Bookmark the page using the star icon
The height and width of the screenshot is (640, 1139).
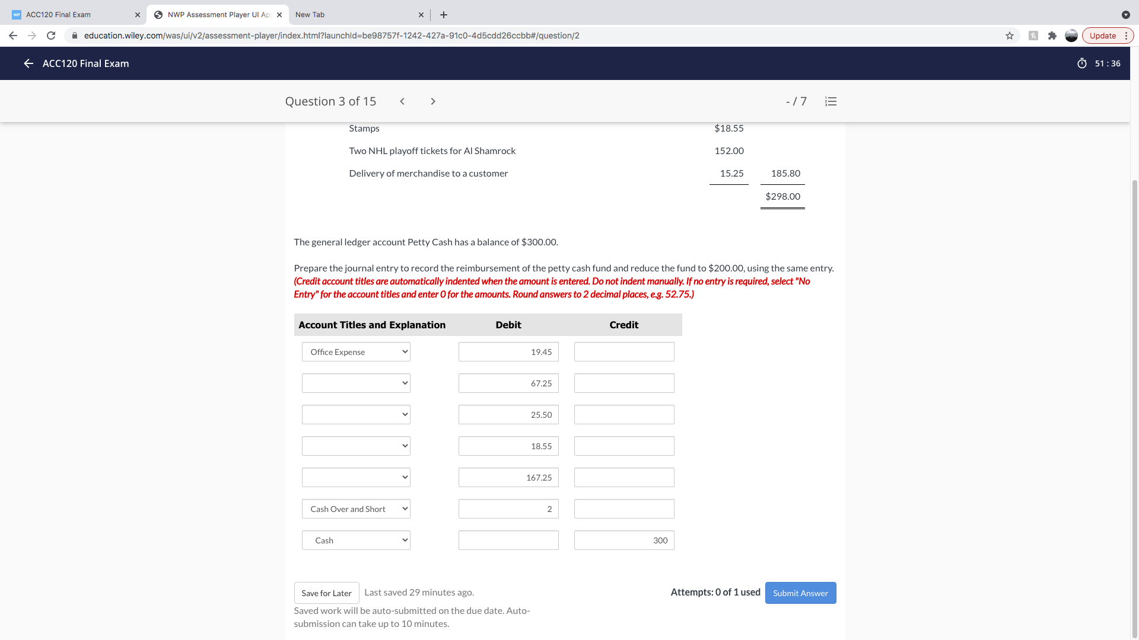point(1009,36)
